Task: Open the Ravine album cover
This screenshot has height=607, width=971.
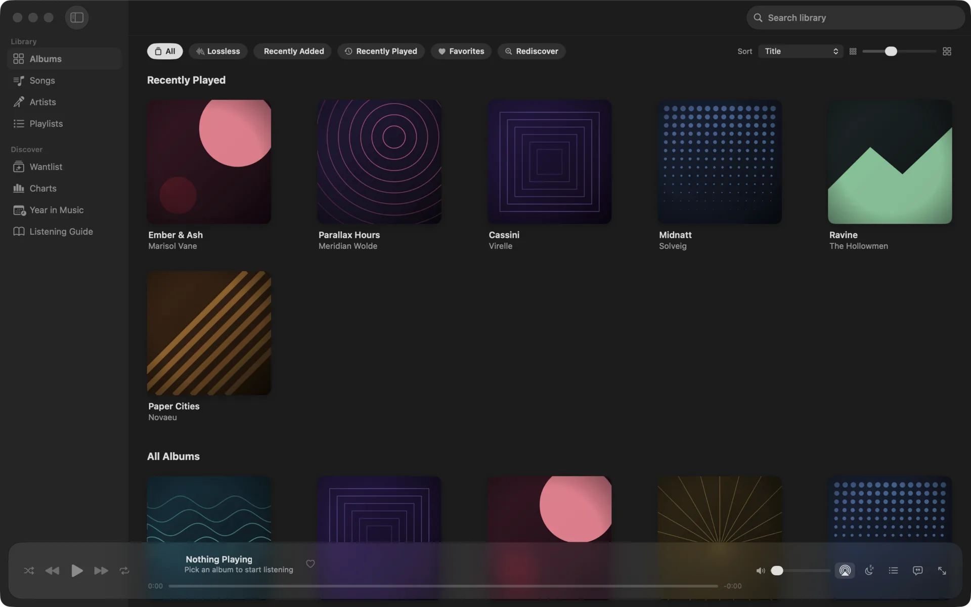Action: 890,162
